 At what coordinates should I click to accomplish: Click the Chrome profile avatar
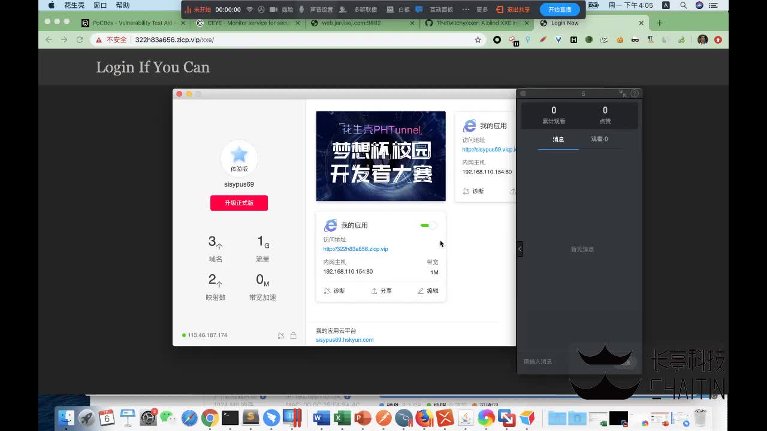pyautogui.click(x=702, y=40)
